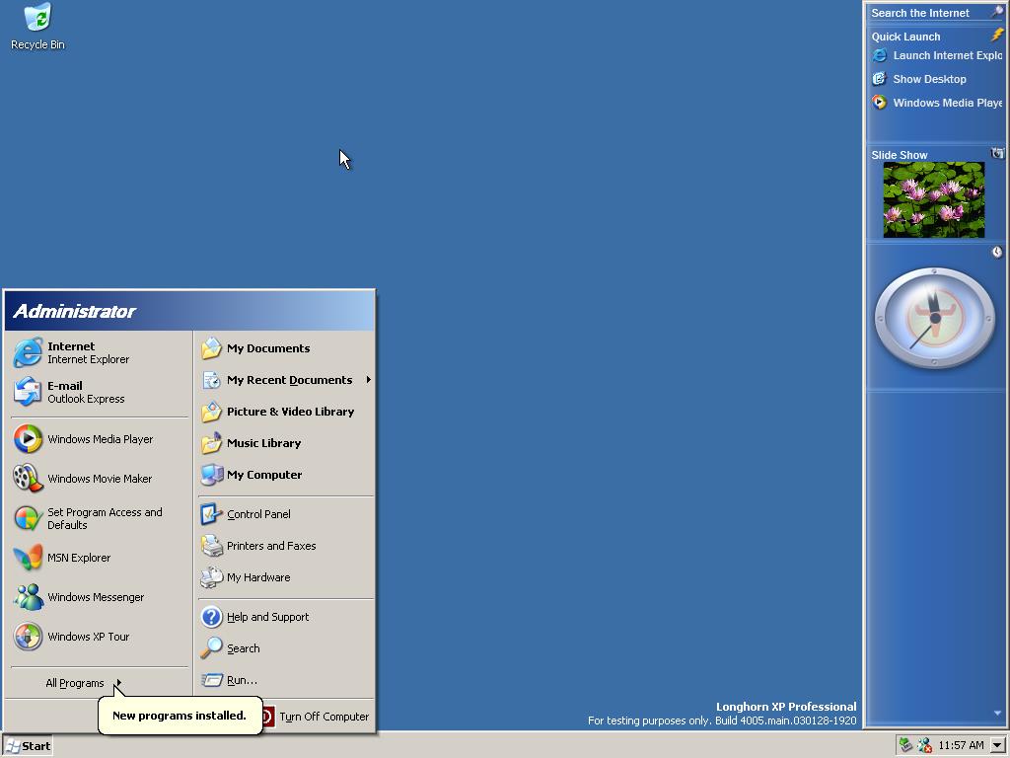The height and width of the screenshot is (758, 1010).
Task: Click the MSN Explorer butterfly icon
Action: [x=28, y=558]
